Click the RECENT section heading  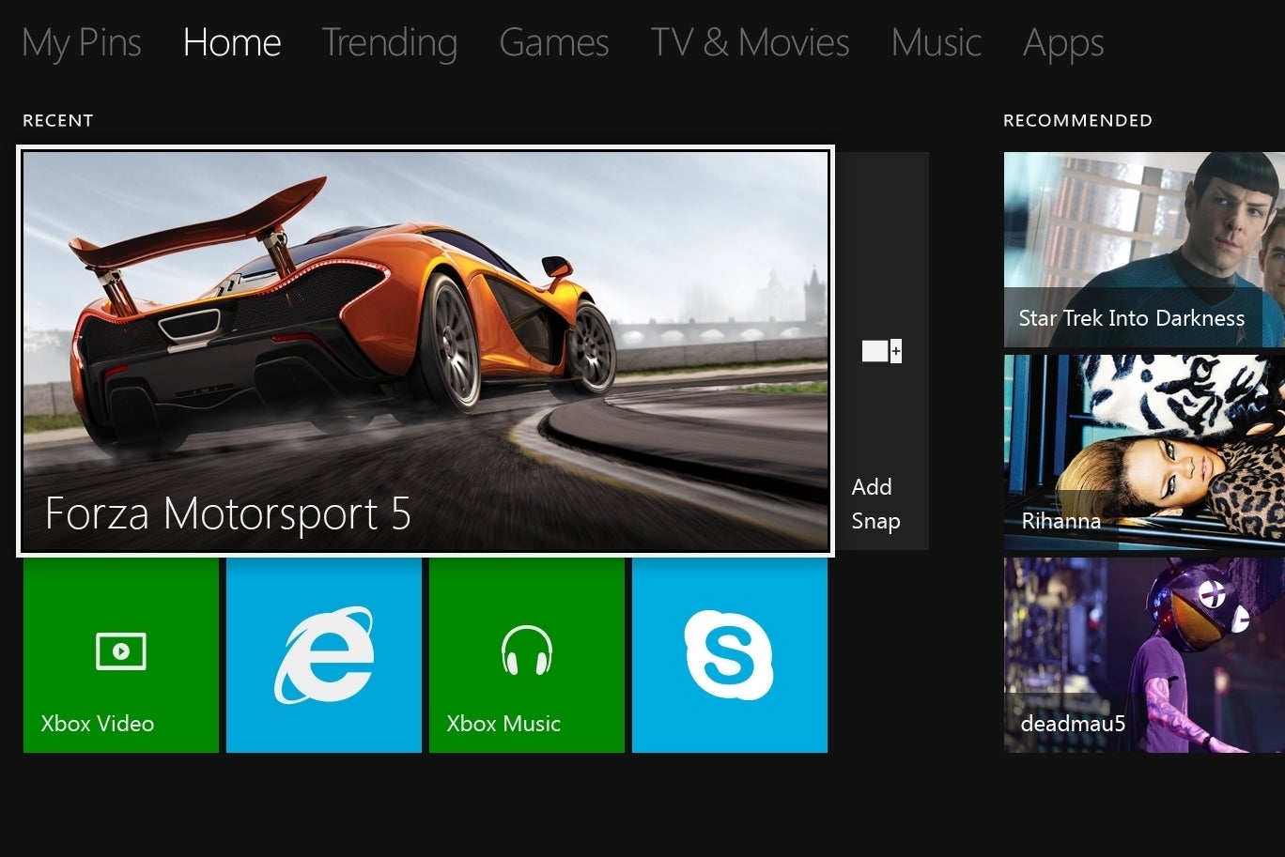pos(58,120)
